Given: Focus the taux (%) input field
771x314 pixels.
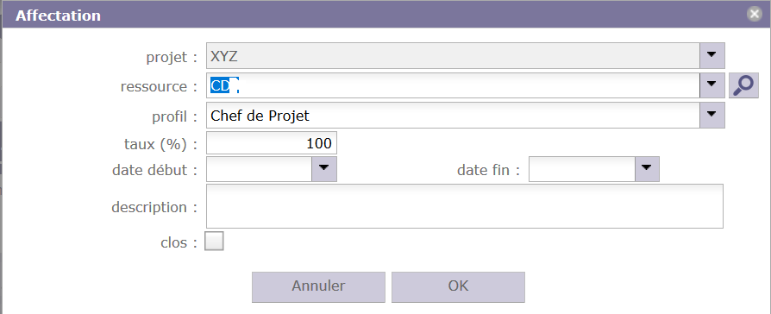Looking at the screenshot, I should [x=272, y=143].
